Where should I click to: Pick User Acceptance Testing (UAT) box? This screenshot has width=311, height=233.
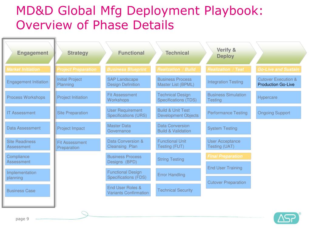[x=228, y=144]
